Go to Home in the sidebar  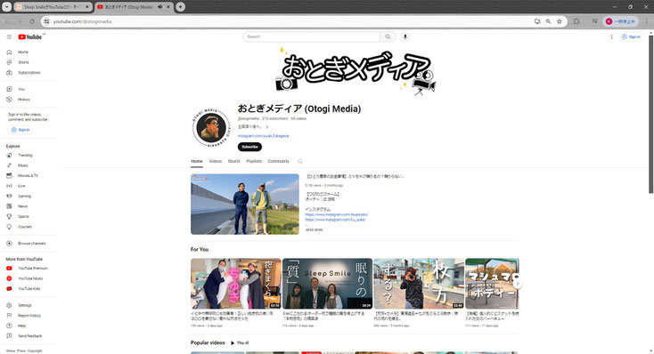click(23, 52)
